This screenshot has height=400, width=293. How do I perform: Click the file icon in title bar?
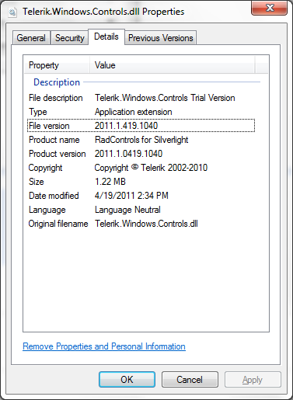point(12,12)
